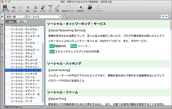The image size is (172, 109).
Task: Select ソーシャル・サービス in results
Action: pos(23,43)
